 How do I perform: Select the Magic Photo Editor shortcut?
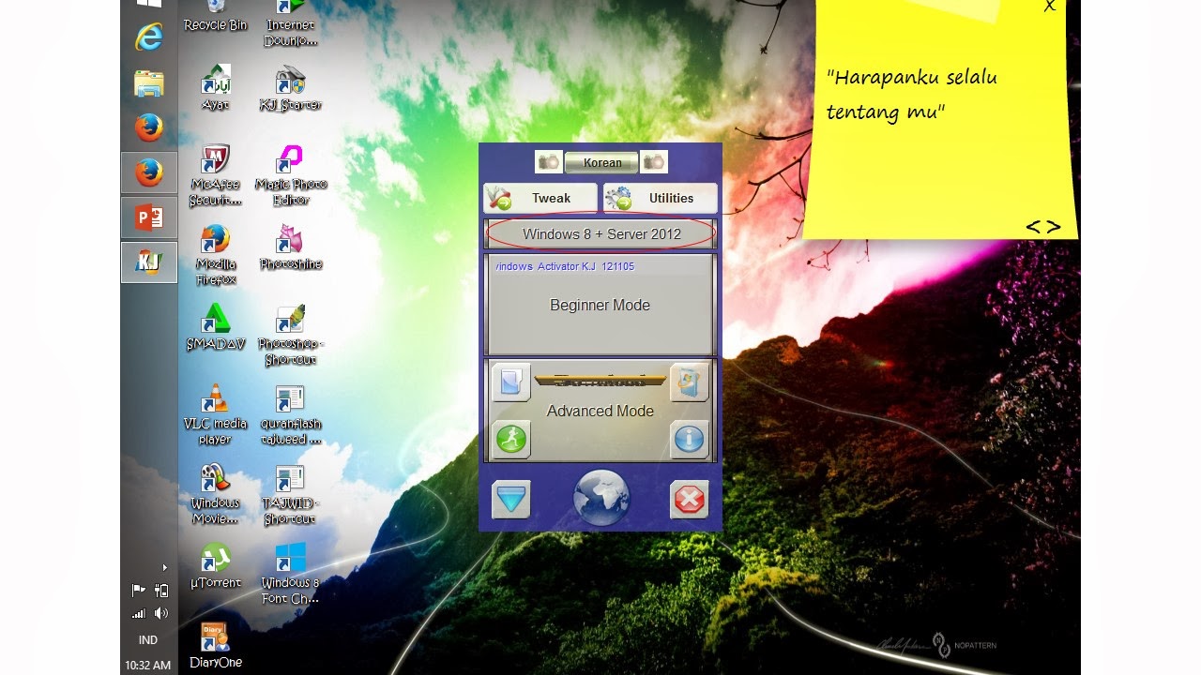[291, 175]
